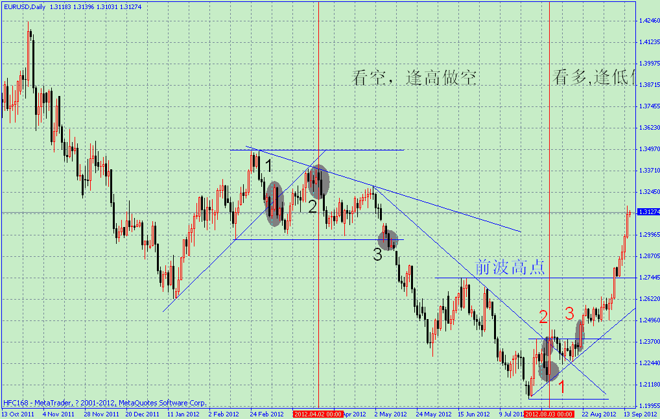
Task: Click the 1.24960 price axis label
Action: point(649,320)
